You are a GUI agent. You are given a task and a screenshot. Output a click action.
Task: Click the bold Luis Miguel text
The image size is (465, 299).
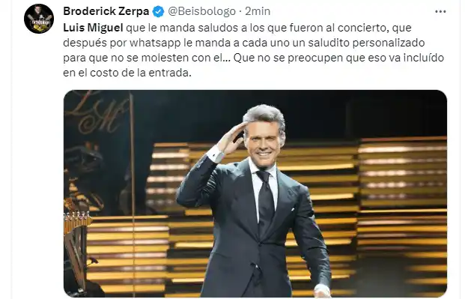coord(93,28)
